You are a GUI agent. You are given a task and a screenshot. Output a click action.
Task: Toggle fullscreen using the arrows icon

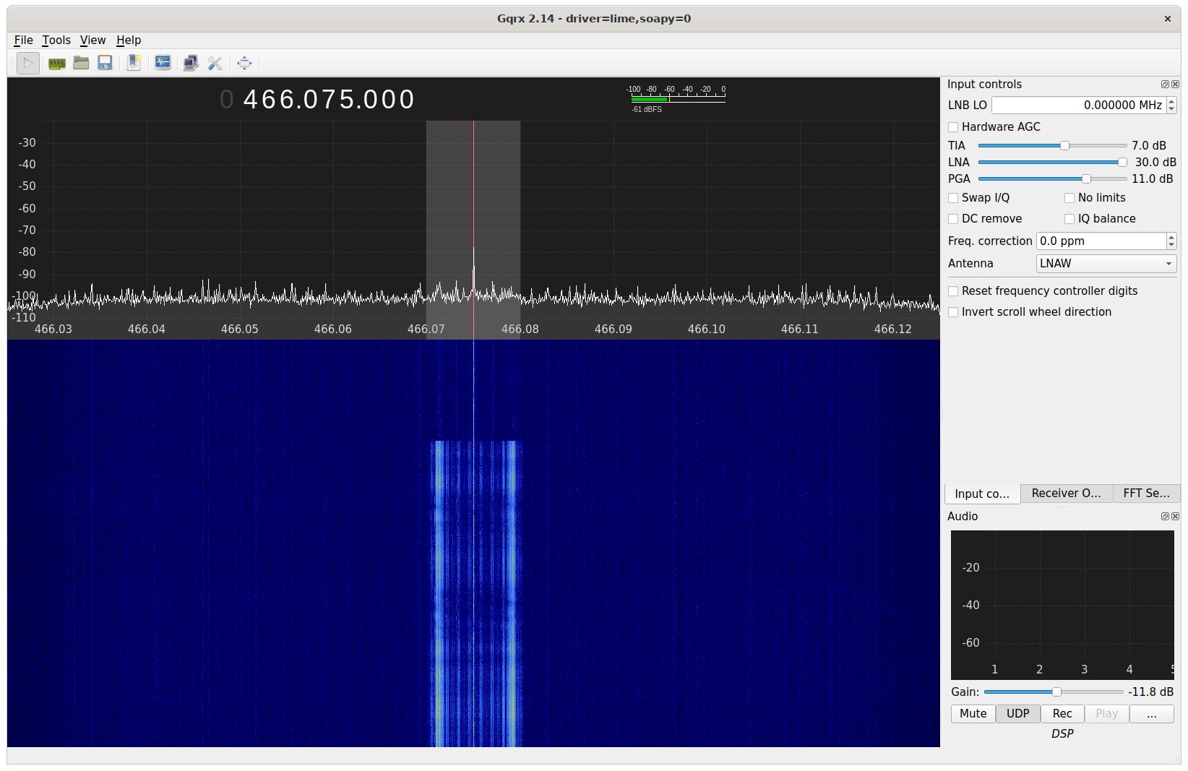pos(244,63)
